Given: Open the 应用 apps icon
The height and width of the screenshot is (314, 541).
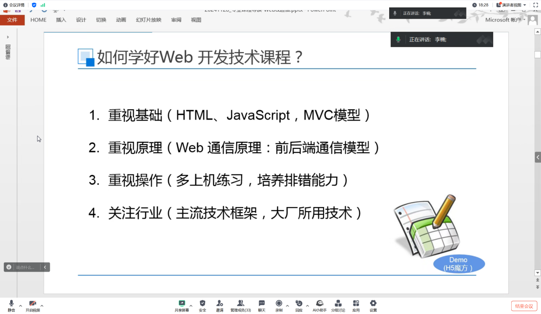Looking at the screenshot, I should (356, 304).
